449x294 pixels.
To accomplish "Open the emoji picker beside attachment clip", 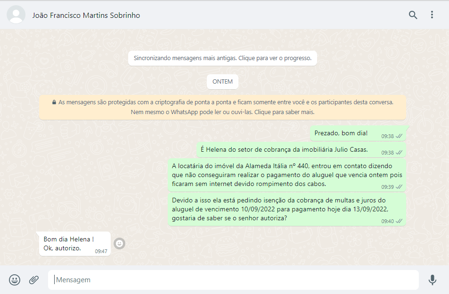I will (15, 280).
